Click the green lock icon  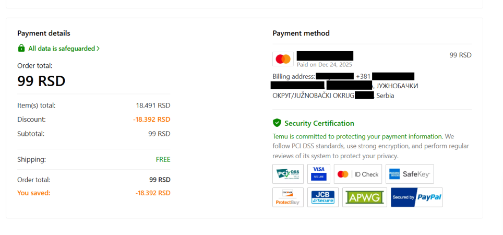[x=21, y=49]
